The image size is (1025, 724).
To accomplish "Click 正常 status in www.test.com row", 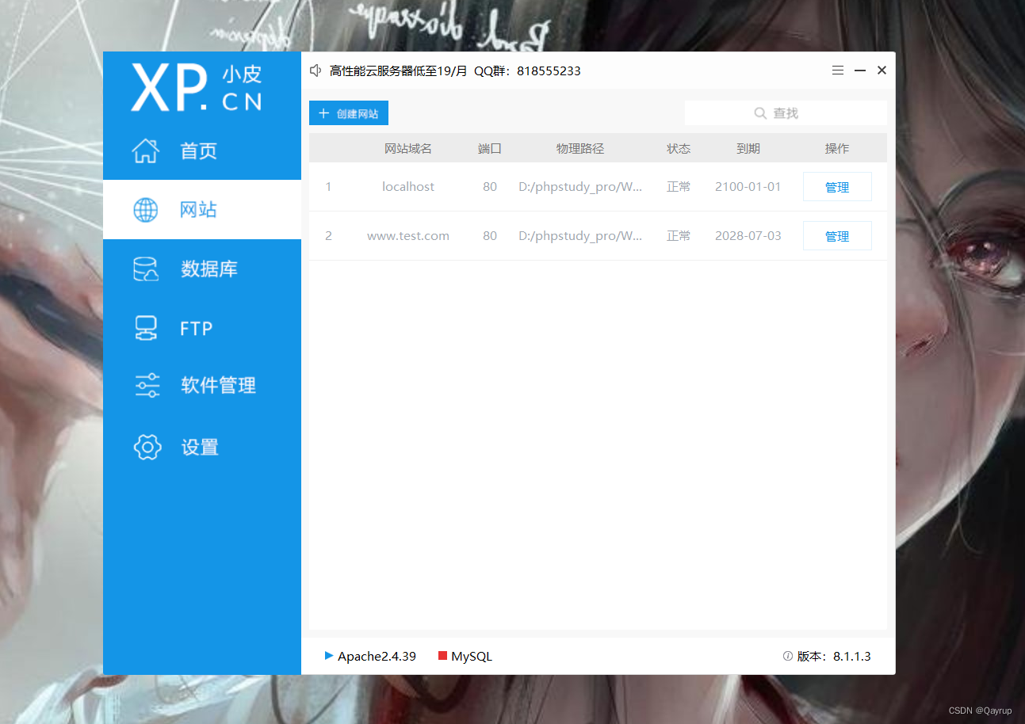I will [679, 236].
